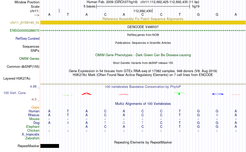The height and width of the screenshot is (152, 246).
Task: Open Short Genetic Variants from dbSNP title
Action: (x=143, y=63)
